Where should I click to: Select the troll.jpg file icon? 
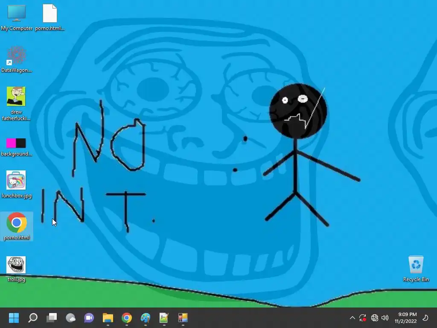click(x=16, y=265)
